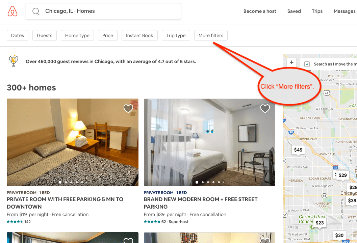Open the Instant Book filter
The height and width of the screenshot is (243, 357).
click(139, 35)
